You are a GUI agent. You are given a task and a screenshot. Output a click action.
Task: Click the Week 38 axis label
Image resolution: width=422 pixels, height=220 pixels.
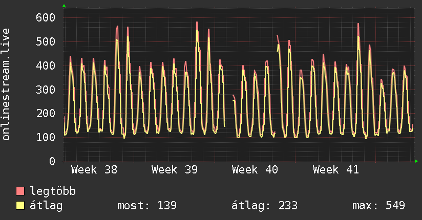[94, 170]
